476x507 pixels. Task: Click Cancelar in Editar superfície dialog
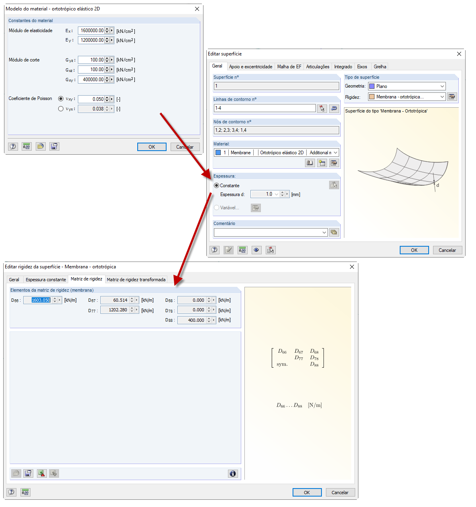pos(447,250)
